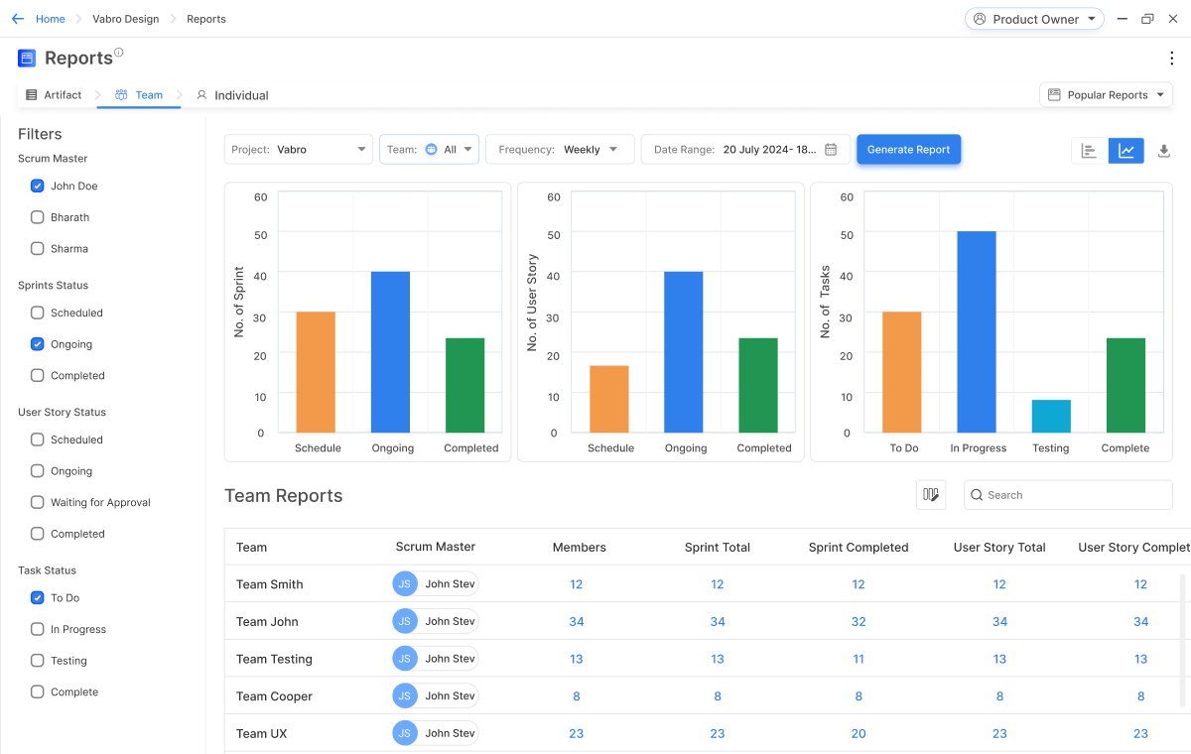Check the Waiting for Approval filter
Image resolution: width=1191 pixels, height=754 pixels.
click(38, 503)
